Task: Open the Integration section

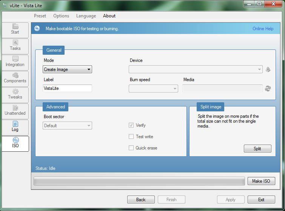Action: click(x=15, y=62)
